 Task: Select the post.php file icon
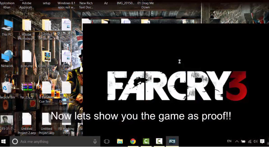pyautogui.click(x=27, y=56)
